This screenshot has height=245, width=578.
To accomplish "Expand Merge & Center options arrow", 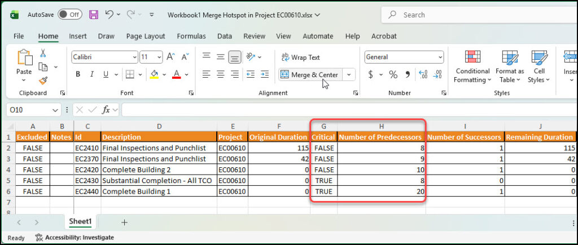I will pyautogui.click(x=349, y=75).
